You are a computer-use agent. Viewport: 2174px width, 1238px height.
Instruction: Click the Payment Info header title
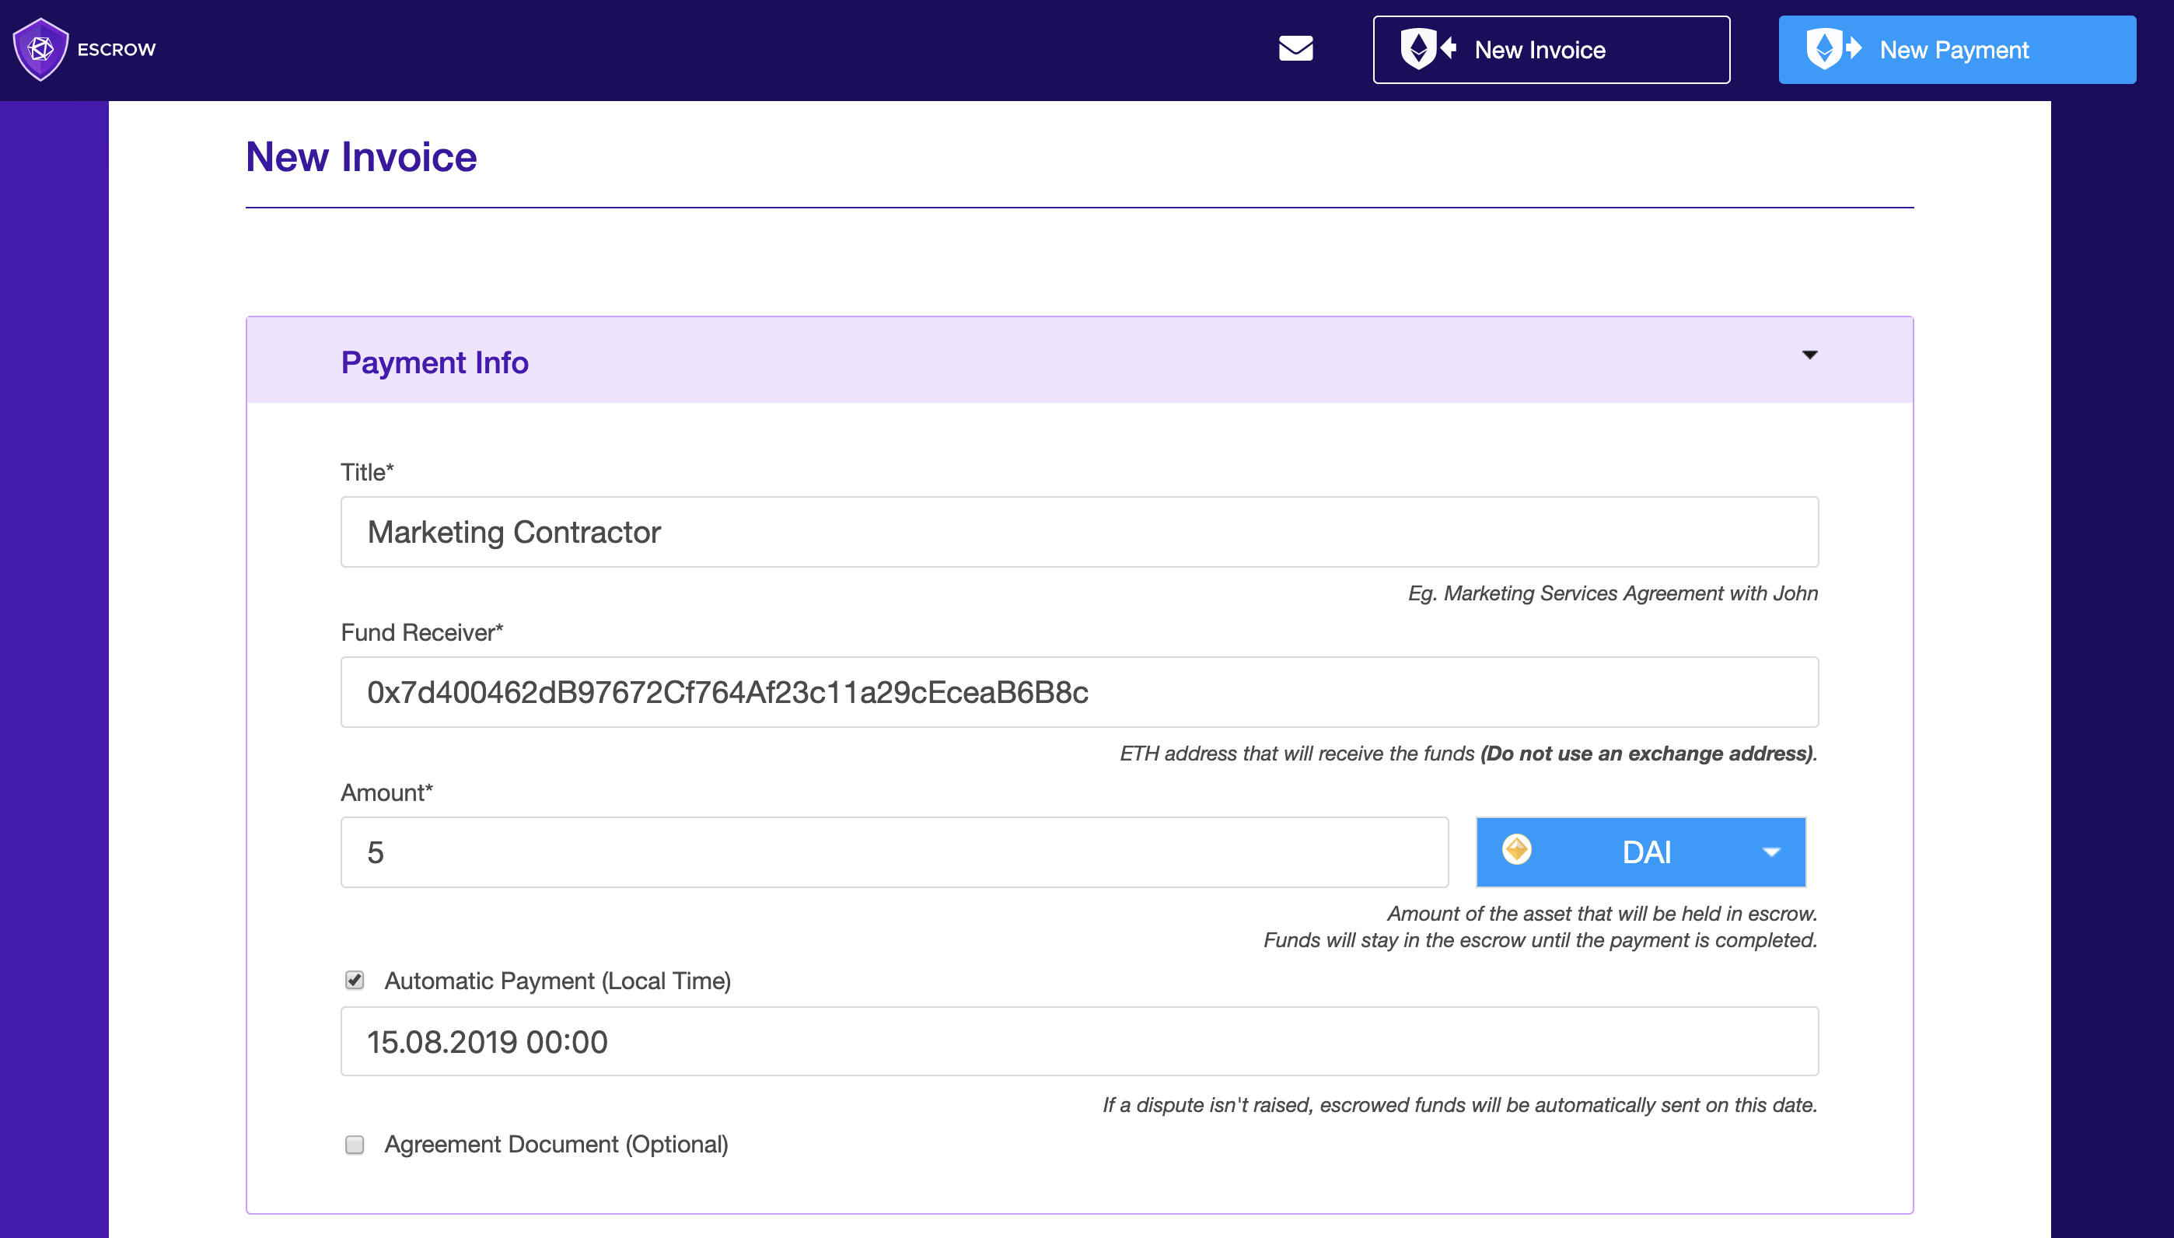pos(435,362)
